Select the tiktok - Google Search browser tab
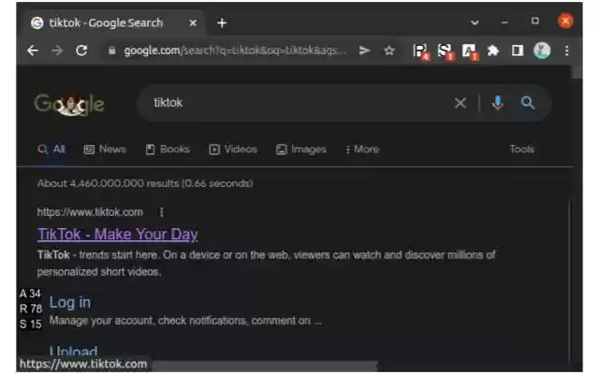Image resolution: width=599 pixels, height=374 pixels. 114,22
